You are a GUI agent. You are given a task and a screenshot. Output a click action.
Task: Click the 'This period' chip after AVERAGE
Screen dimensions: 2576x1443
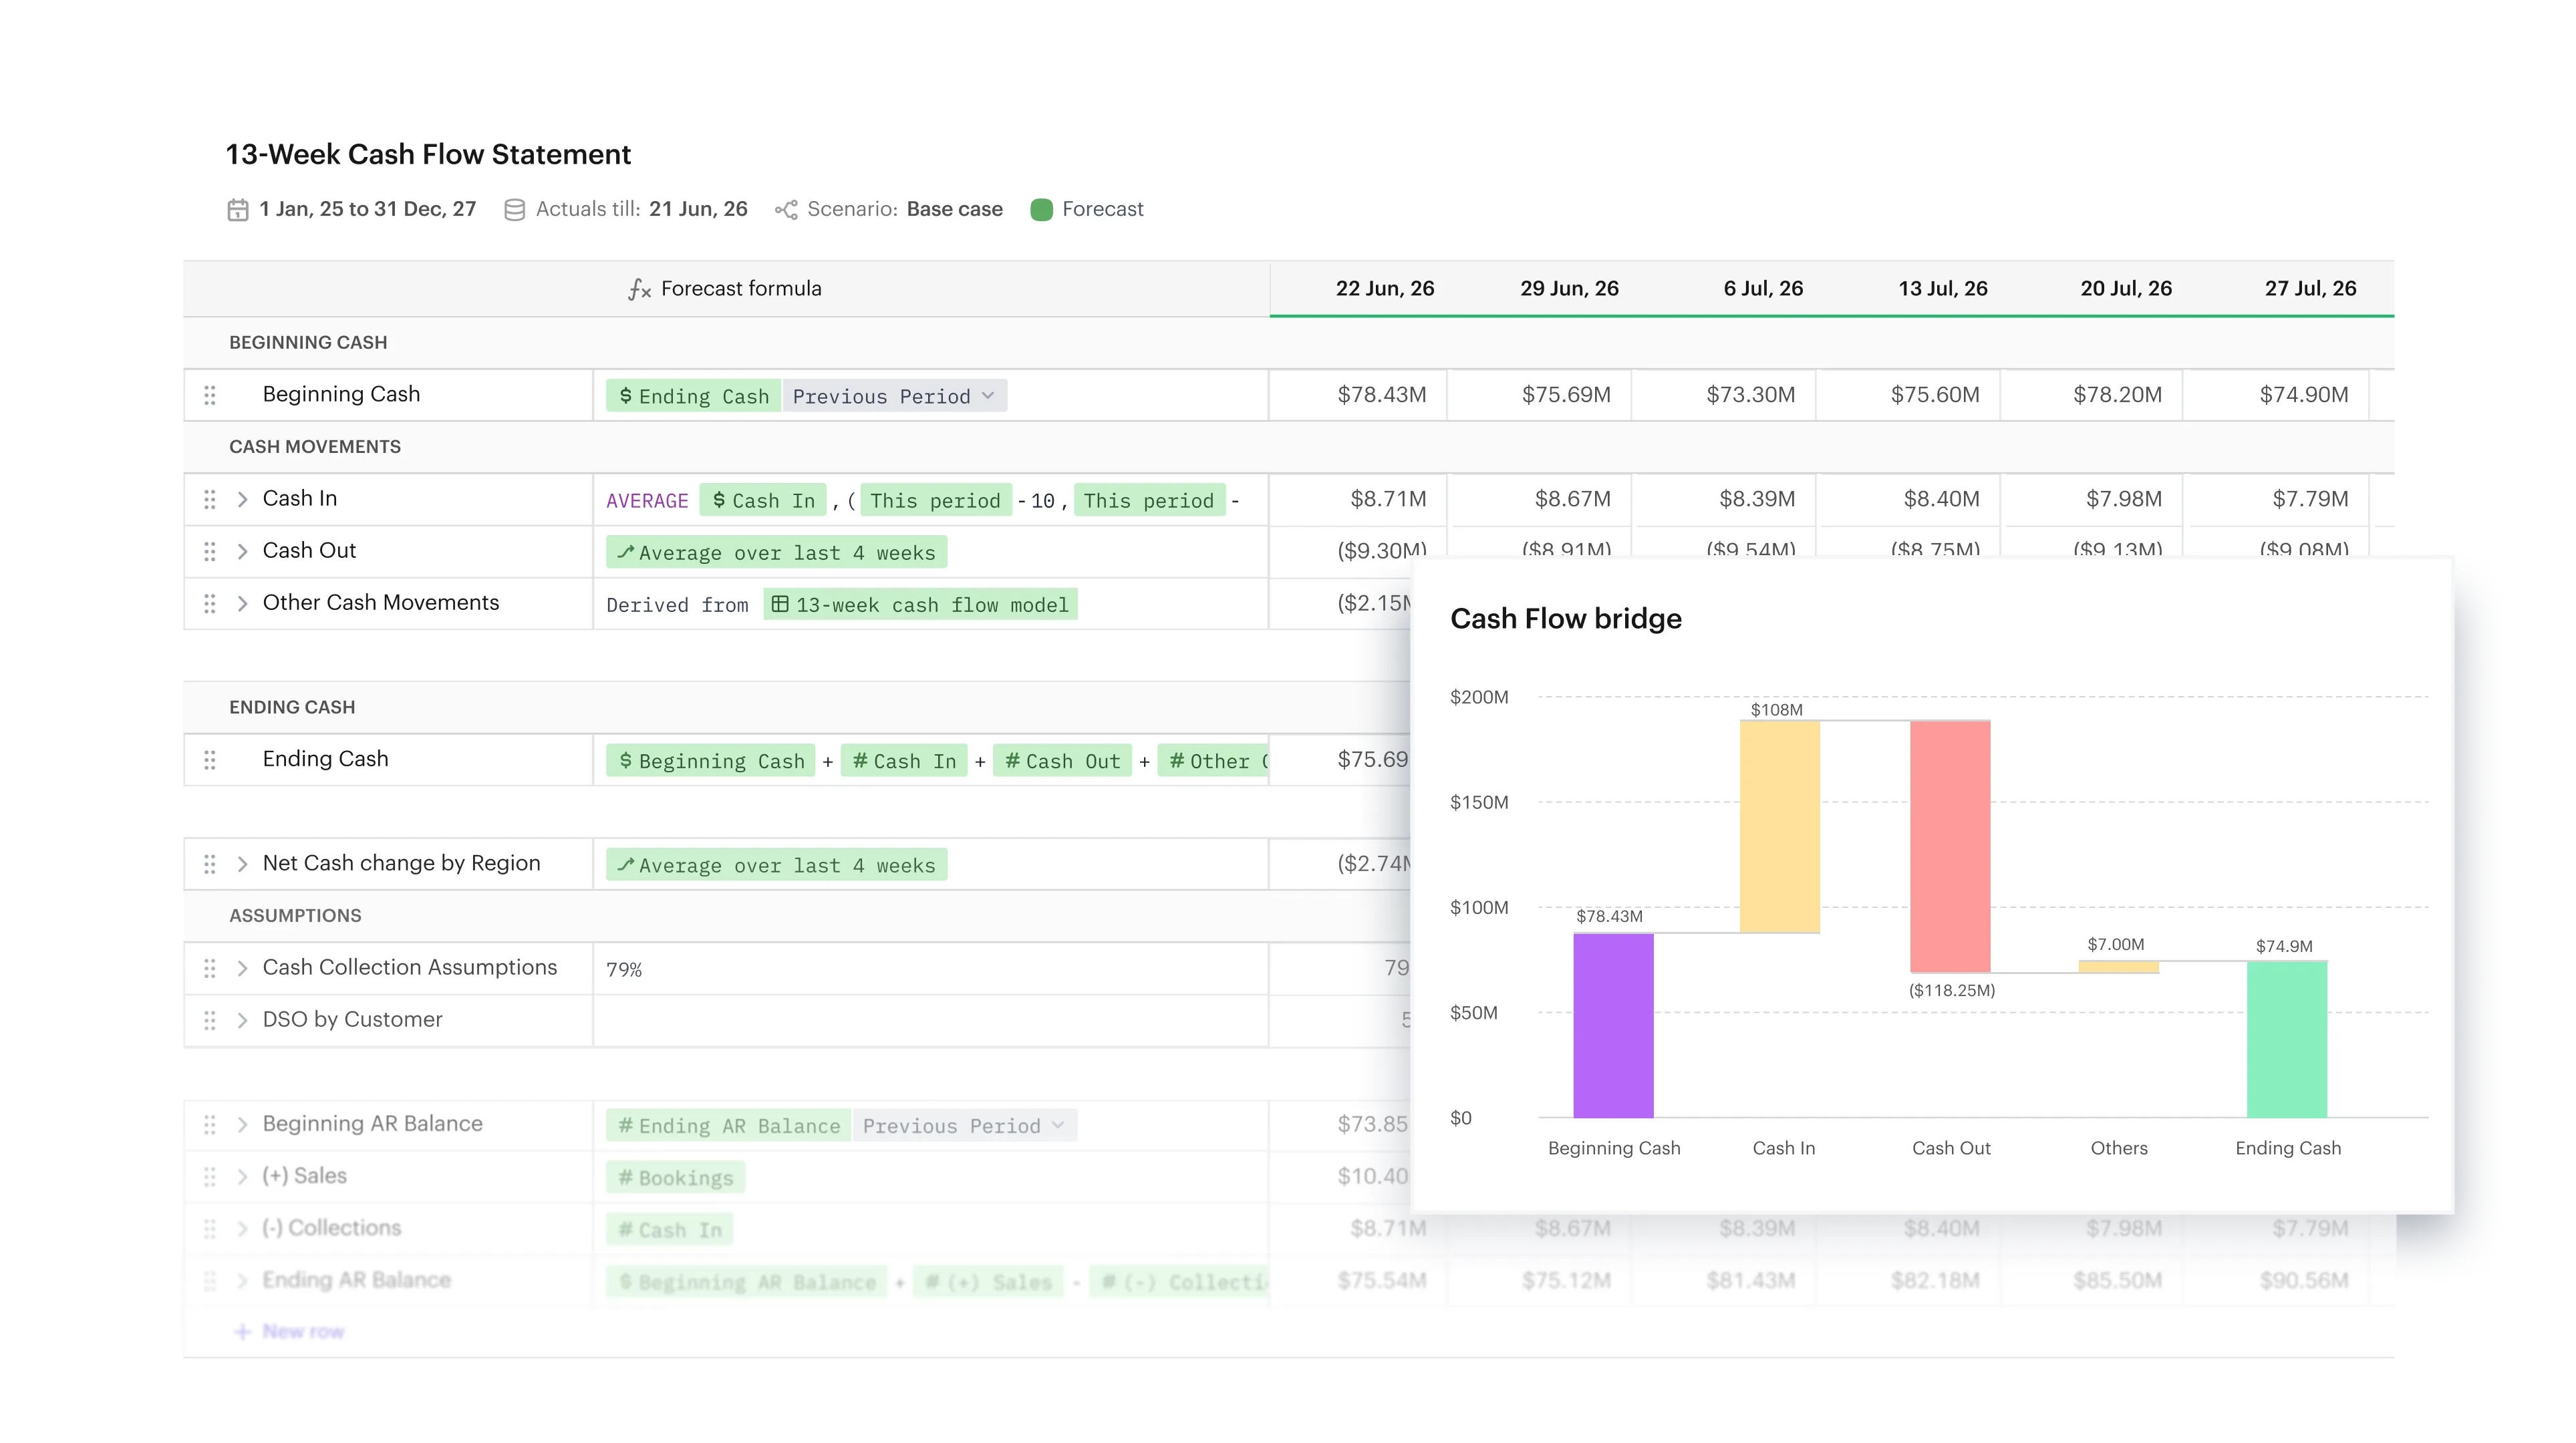point(935,500)
